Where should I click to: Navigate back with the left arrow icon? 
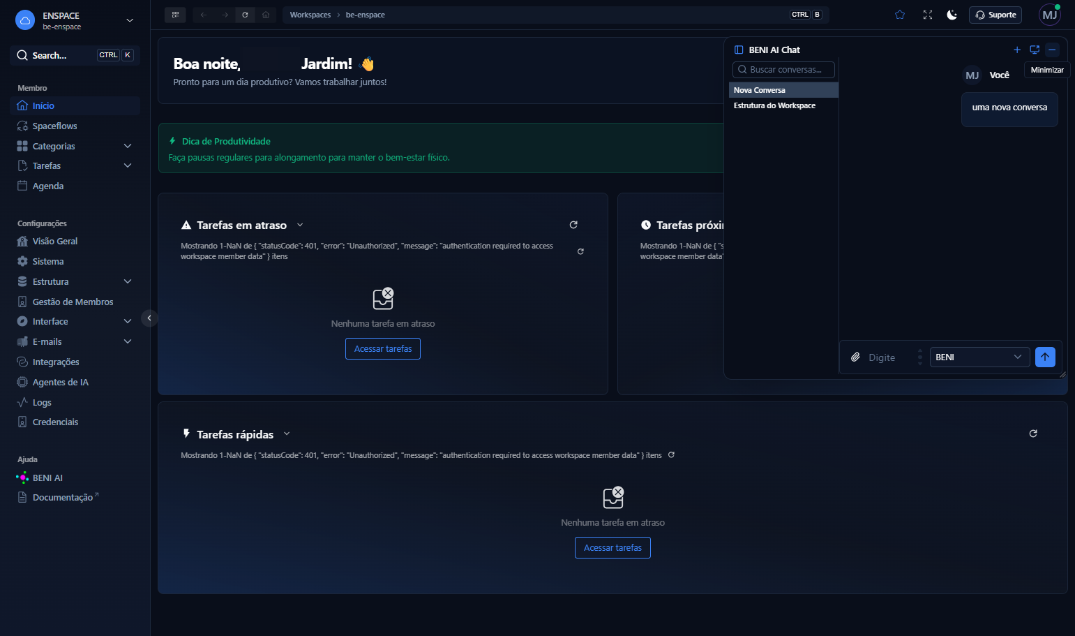tap(204, 15)
